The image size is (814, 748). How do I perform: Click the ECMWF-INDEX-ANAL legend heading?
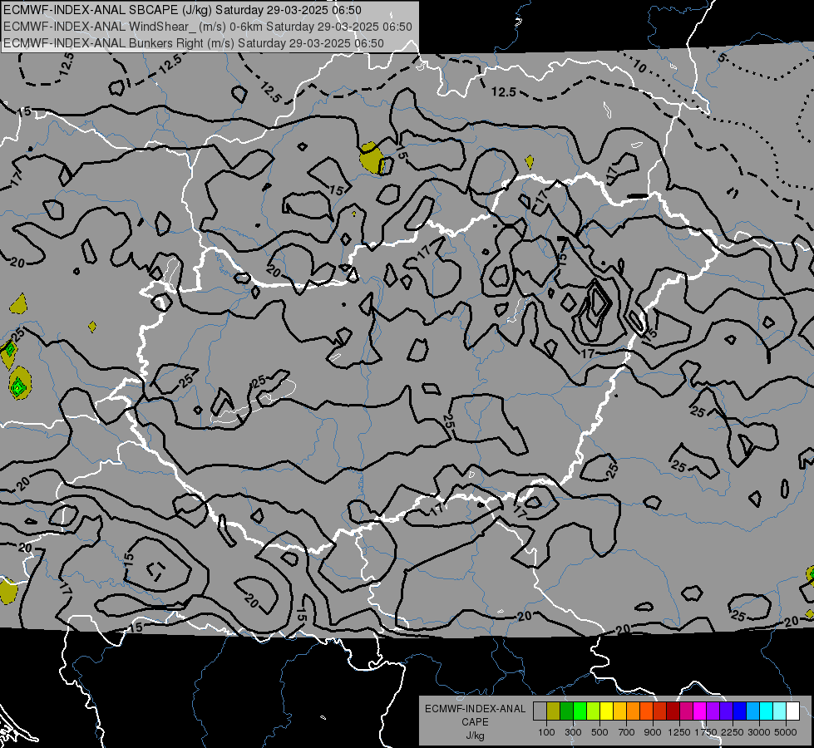tap(476, 709)
